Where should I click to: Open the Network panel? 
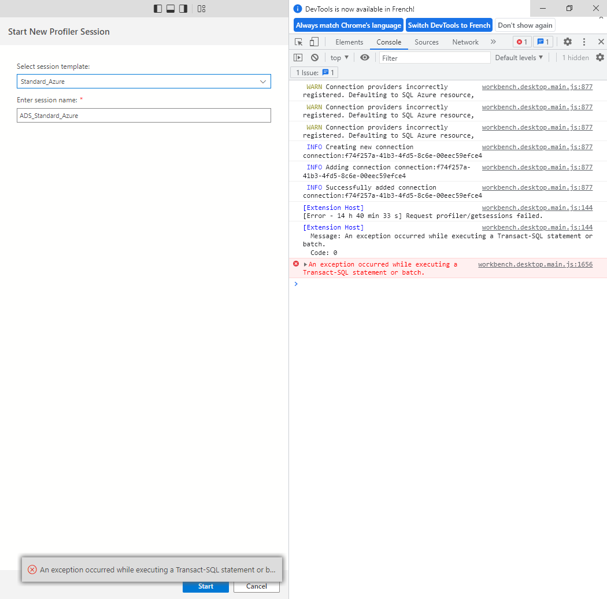[x=465, y=42]
